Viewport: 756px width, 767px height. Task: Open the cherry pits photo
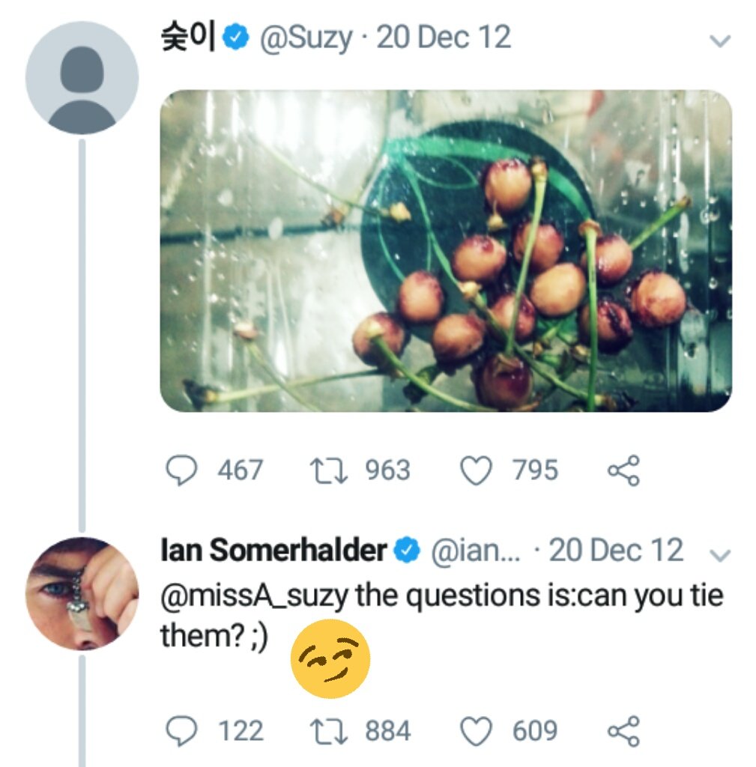click(445, 251)
